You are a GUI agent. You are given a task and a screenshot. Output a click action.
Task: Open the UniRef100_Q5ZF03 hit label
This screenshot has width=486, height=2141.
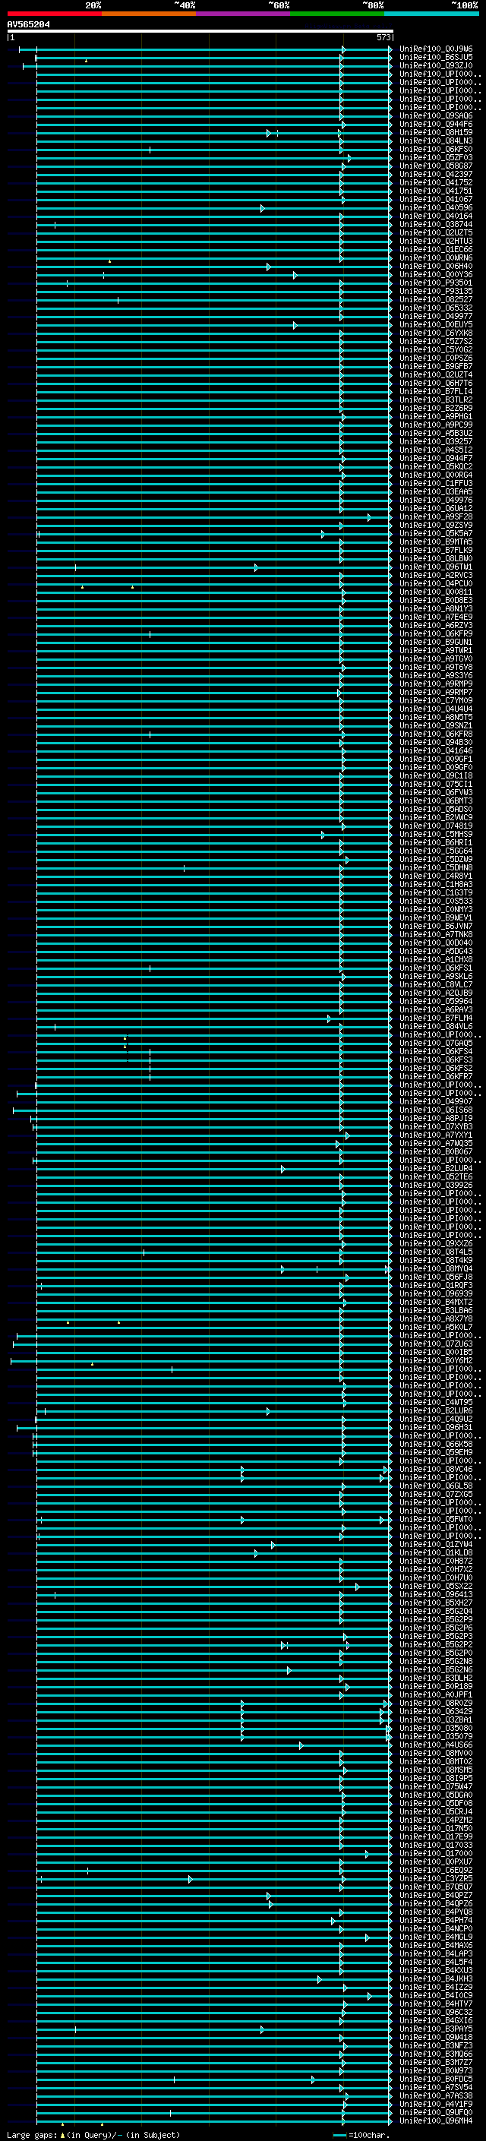point(436,158)
